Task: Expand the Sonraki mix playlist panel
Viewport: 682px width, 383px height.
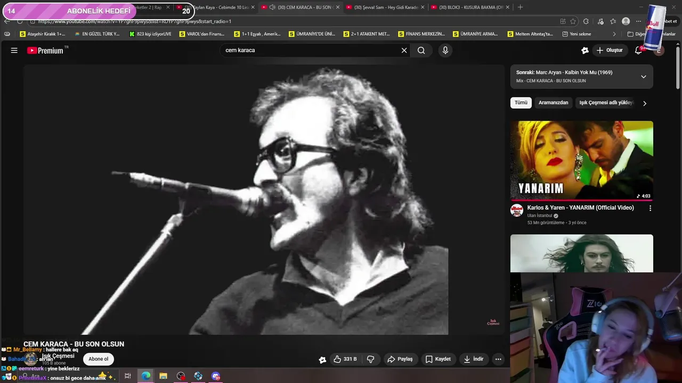Action: tap(644, 77)
